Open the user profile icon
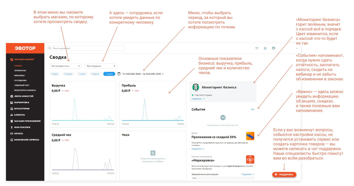354x186 pixels. pos(273,48)
